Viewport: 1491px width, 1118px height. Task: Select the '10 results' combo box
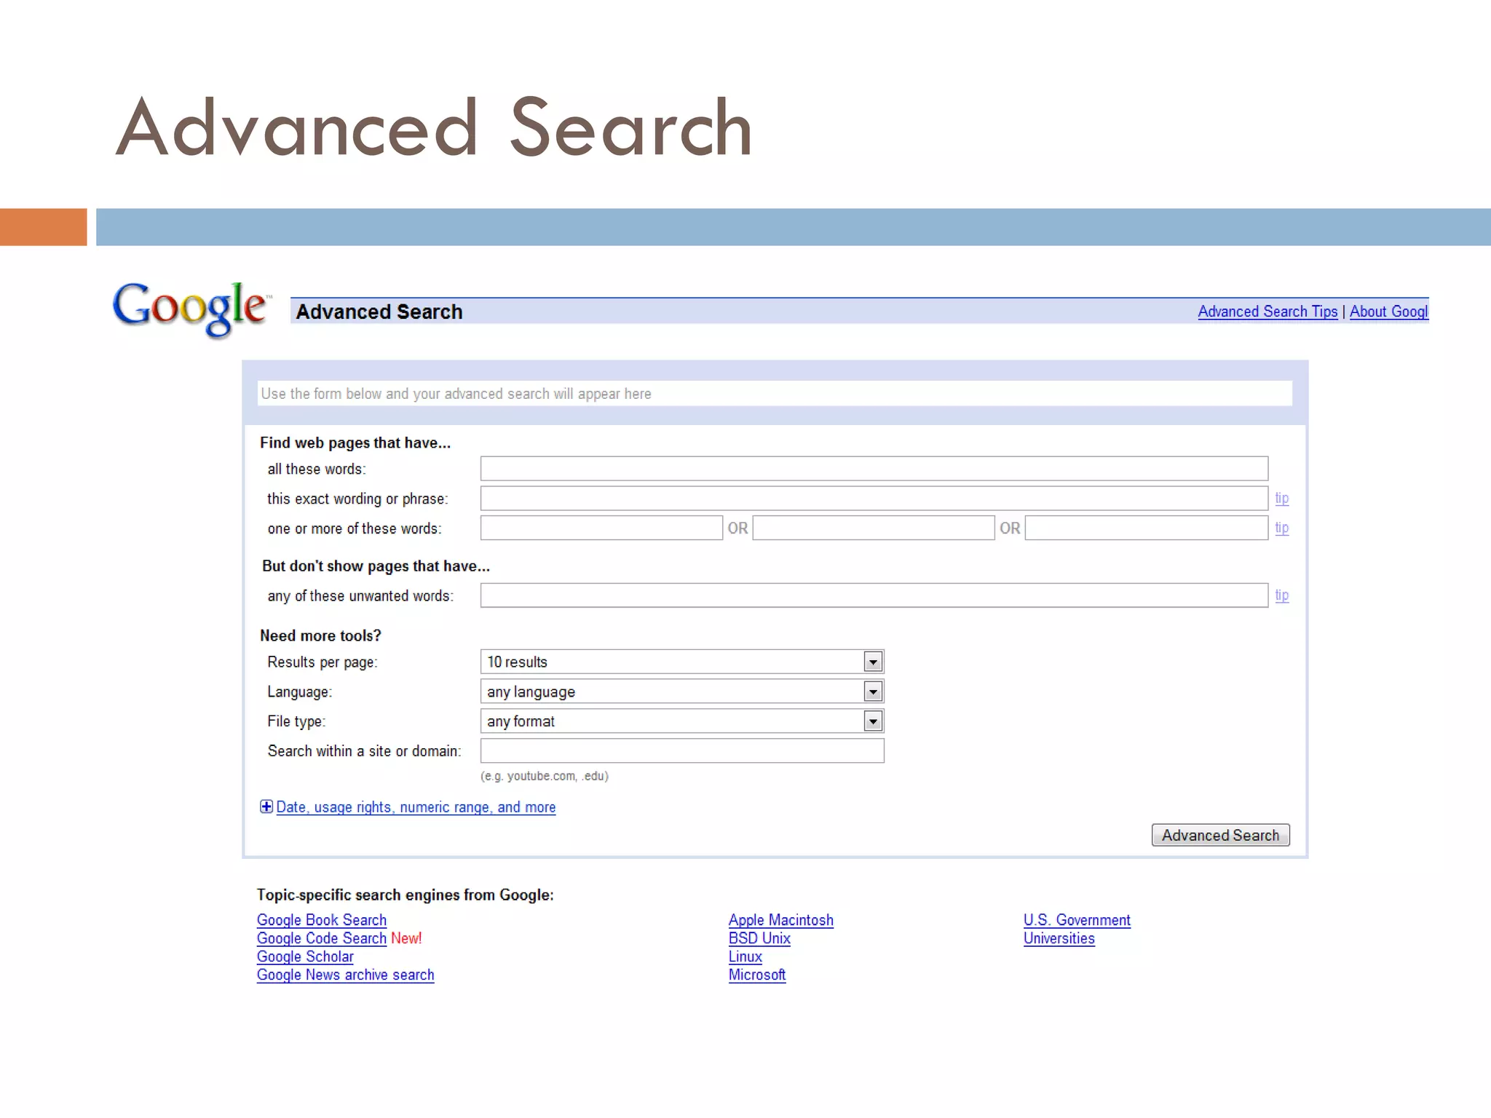[x=682, y=662]
